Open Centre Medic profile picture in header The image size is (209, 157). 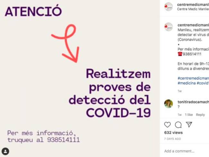168,7
